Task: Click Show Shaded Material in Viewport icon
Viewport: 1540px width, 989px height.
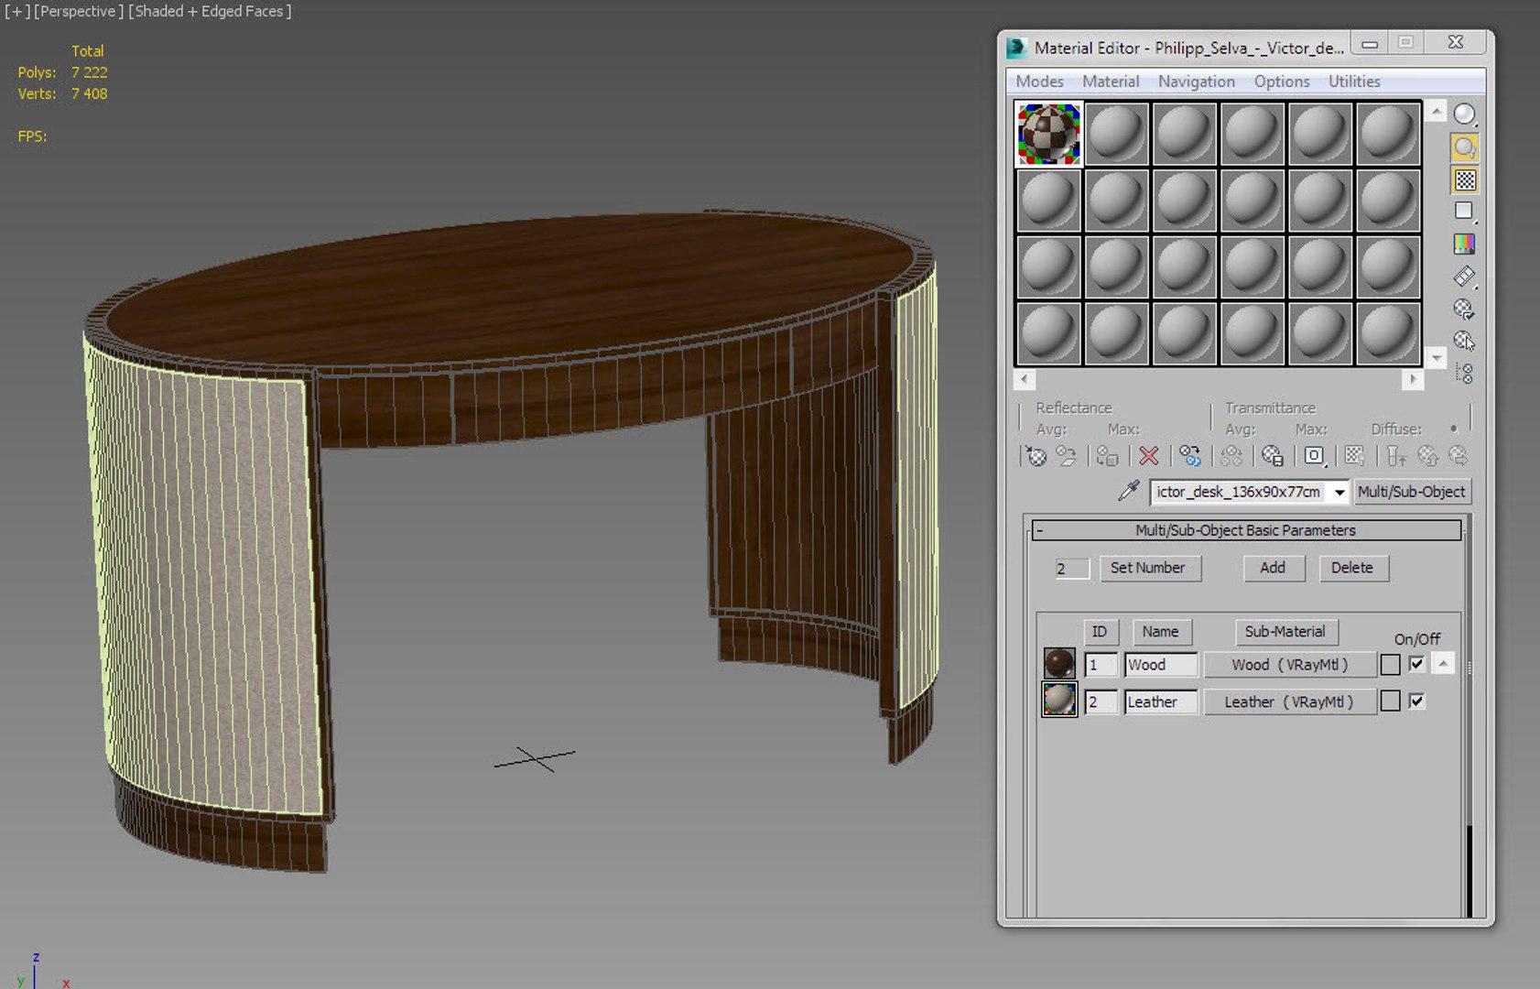Action: (x=1354, y=456)
